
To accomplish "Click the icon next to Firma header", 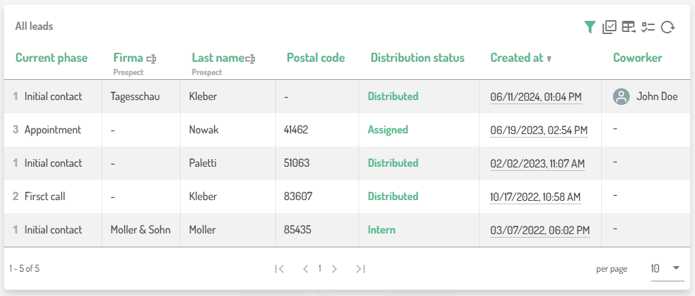I will (x=152, y=58).
